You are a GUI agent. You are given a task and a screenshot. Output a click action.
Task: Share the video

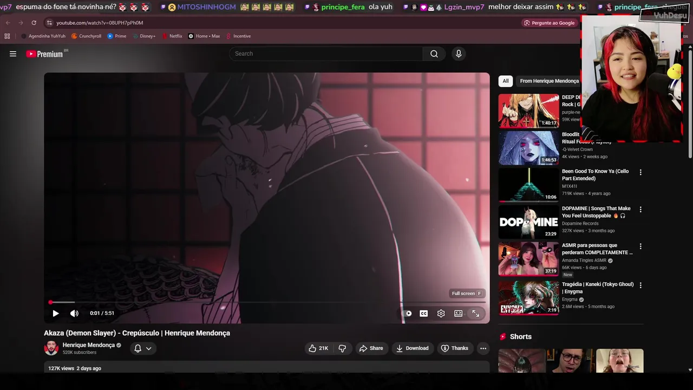point(371,348)
